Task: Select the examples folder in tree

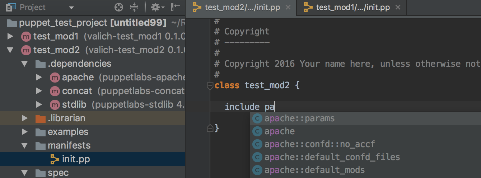Action: tap(68, 132)
